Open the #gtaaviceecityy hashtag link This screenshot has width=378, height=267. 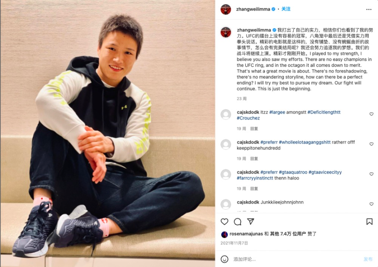pos(325,172)
